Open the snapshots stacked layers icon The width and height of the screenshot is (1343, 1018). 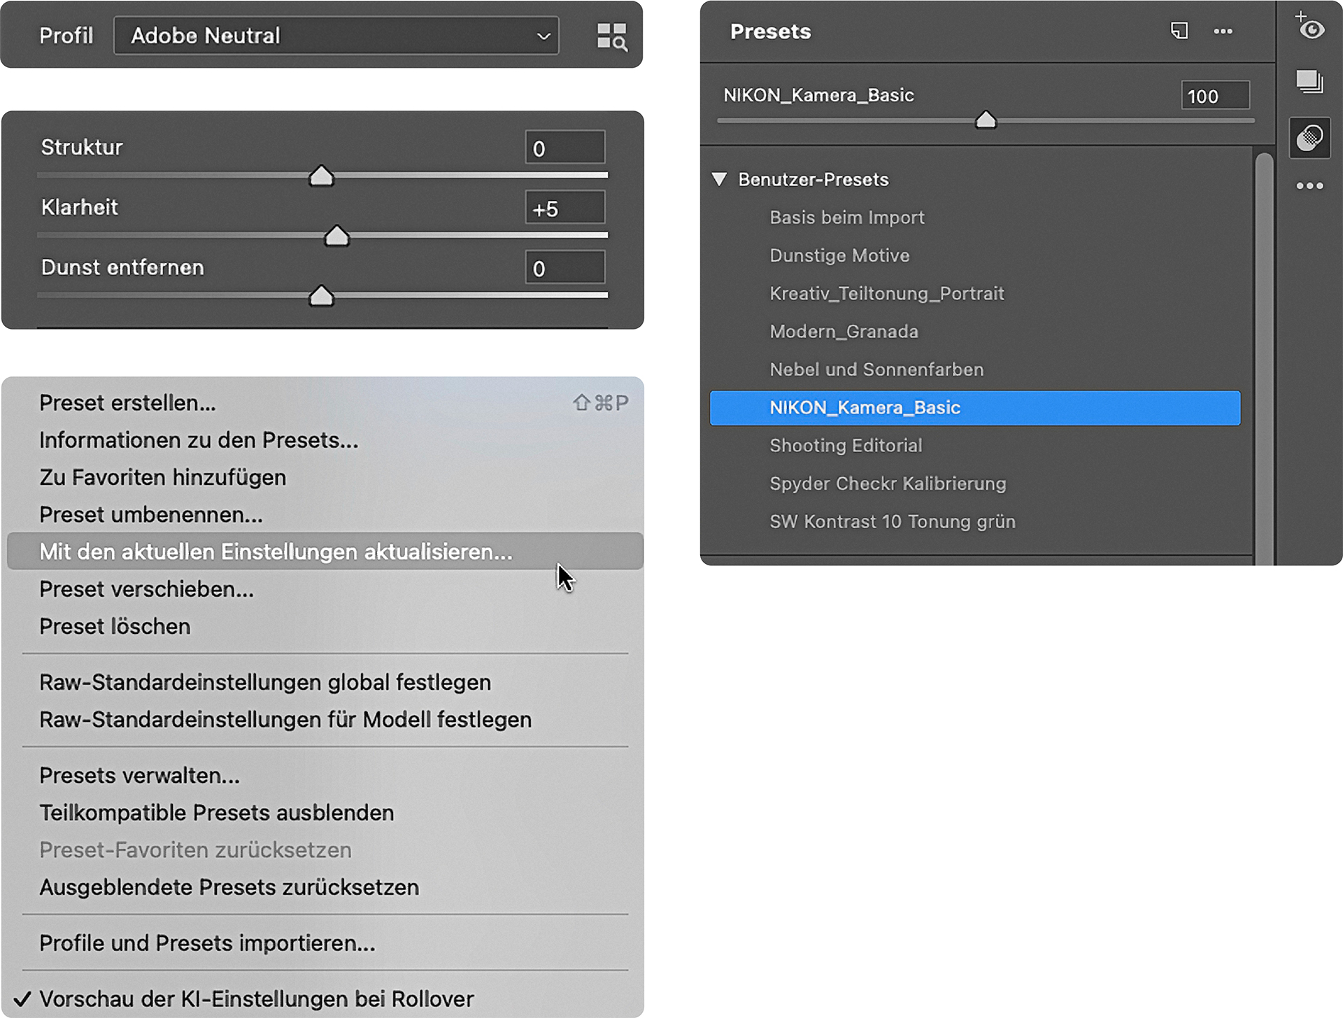click(1309, 82)
